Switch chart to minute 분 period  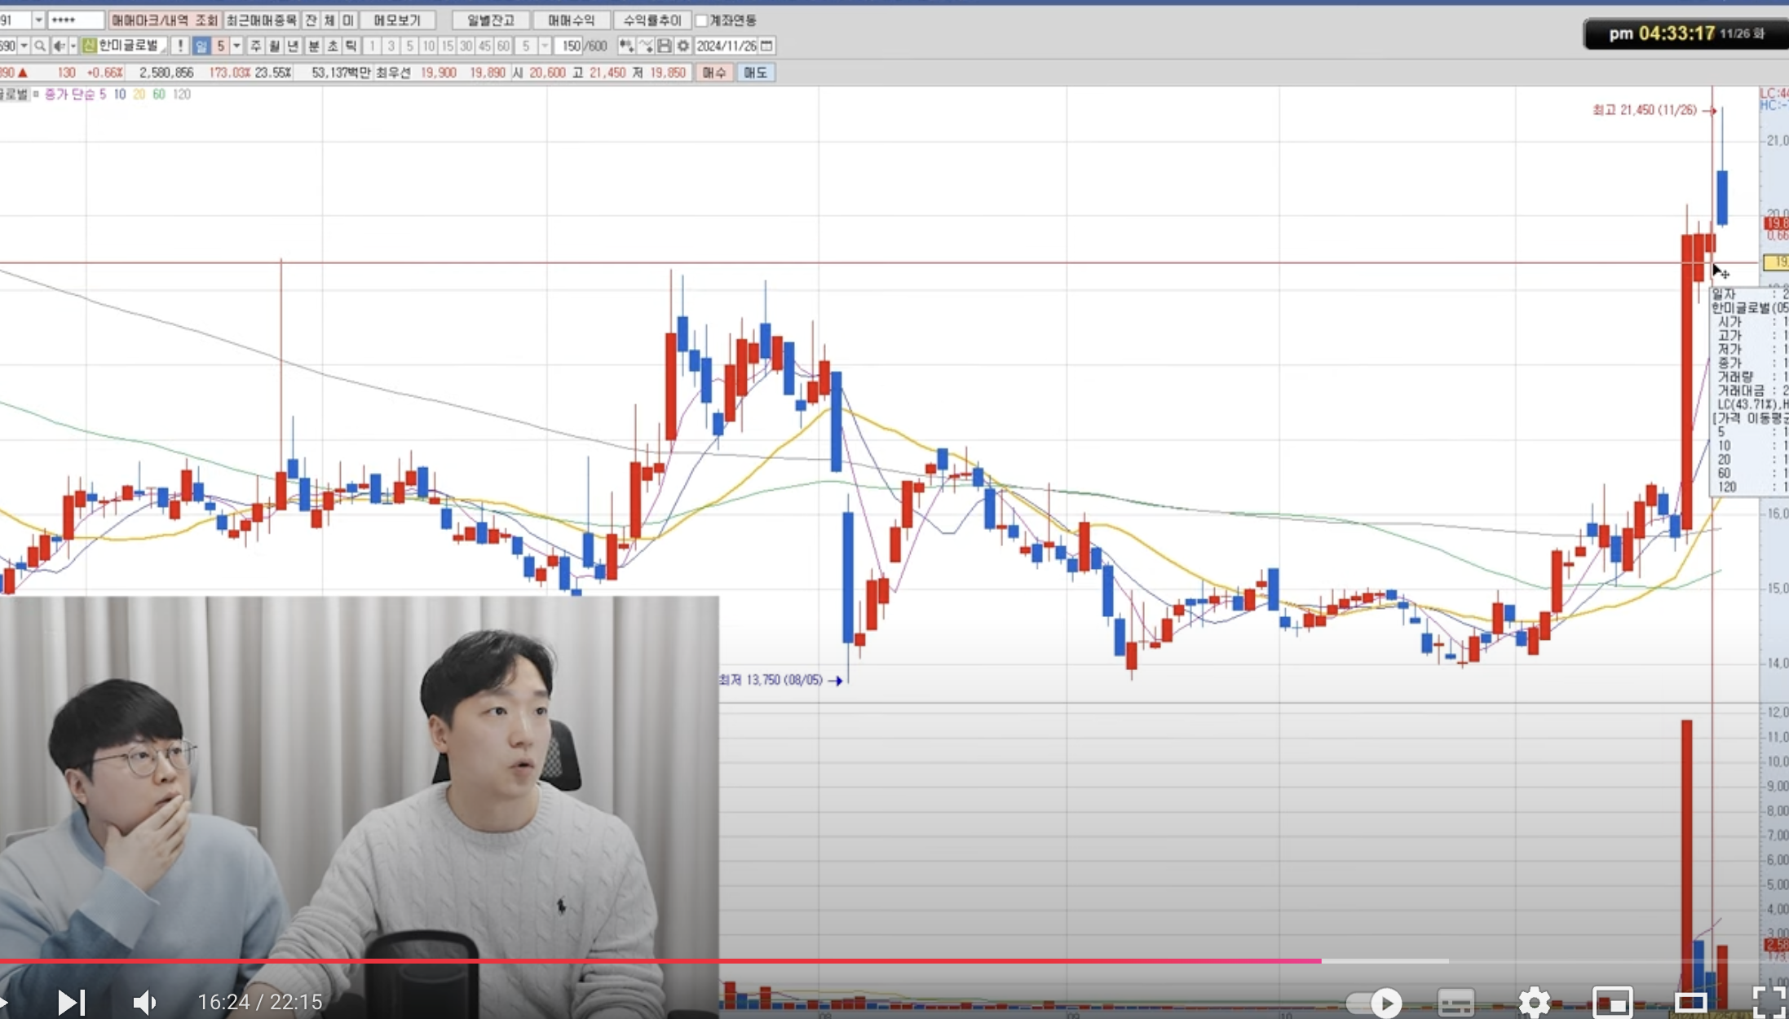click(x=313, y=46)
